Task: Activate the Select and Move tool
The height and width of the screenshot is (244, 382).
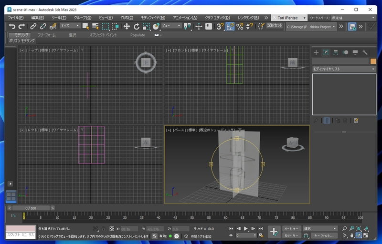Action: coord(127,26)
